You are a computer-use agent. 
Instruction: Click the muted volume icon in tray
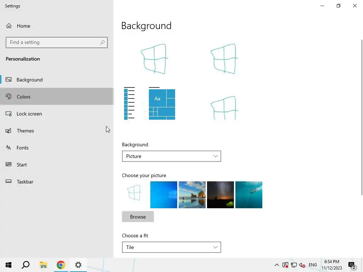click(x=302, y=265)
